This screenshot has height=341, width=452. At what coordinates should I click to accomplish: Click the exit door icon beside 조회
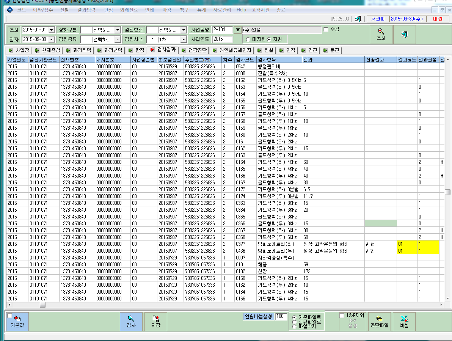point(405,34)
